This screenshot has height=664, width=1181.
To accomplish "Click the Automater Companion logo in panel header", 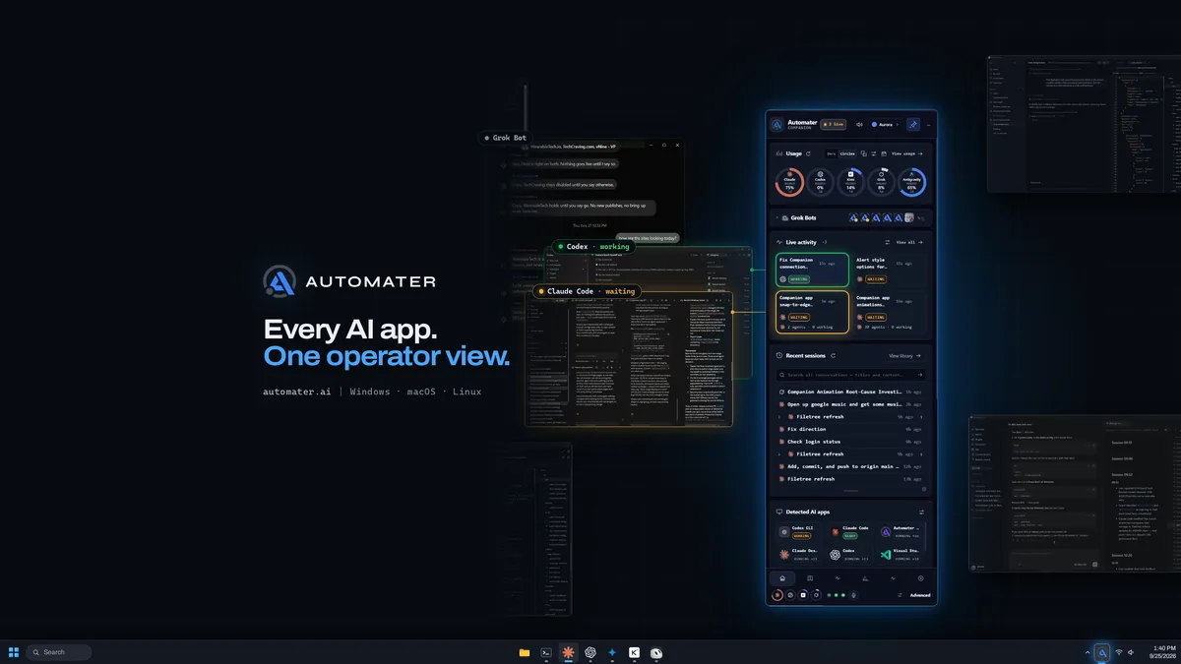I will click(x=777, y=125).
